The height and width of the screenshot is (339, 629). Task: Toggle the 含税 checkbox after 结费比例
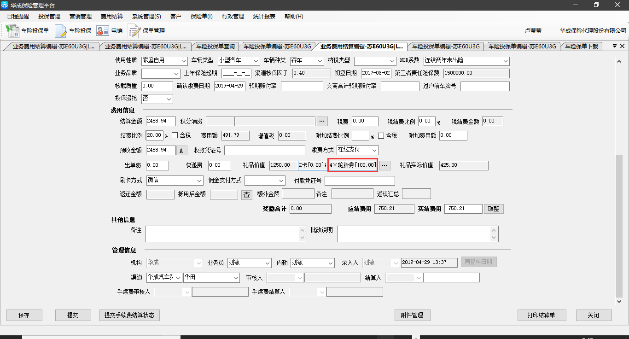[x=175, y=135]
